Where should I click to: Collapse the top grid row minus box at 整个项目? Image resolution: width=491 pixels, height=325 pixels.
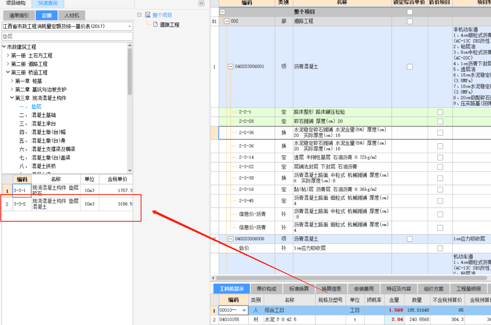click(223, 12)
